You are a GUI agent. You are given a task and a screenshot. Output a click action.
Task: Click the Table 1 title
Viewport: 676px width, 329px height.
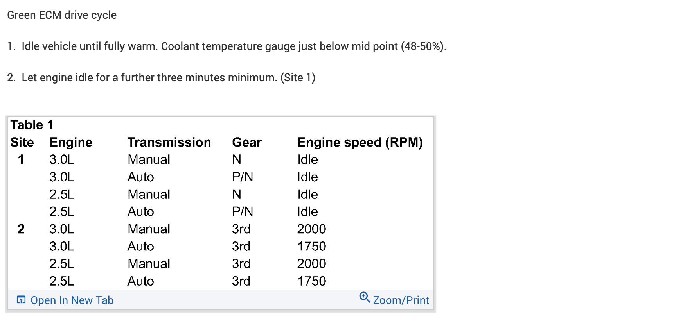32,125
